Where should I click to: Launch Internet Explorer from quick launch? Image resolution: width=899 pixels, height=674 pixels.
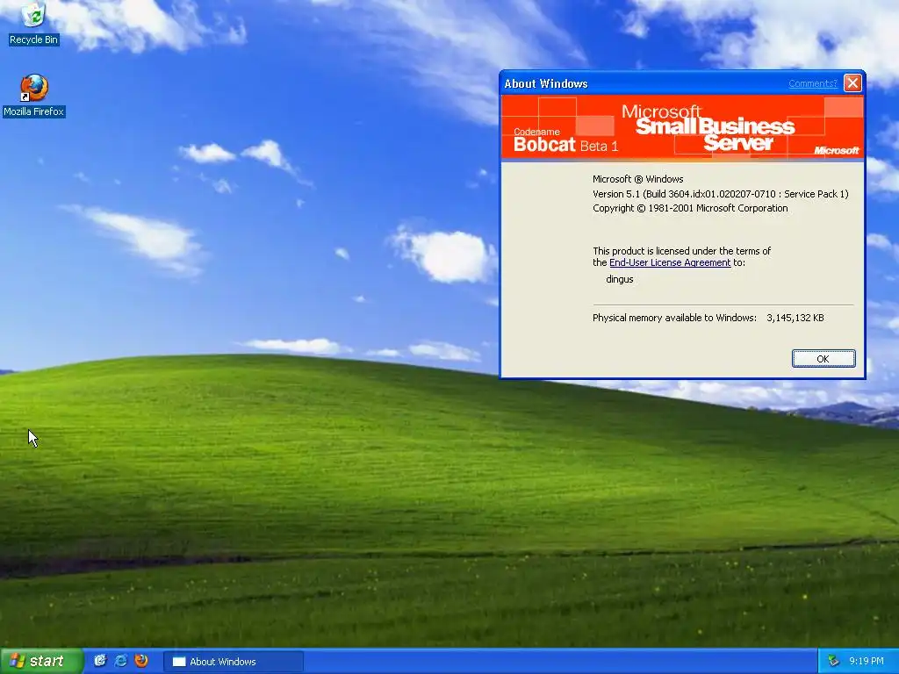click(121, 661)
